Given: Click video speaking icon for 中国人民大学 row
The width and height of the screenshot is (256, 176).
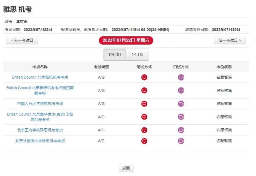Looking at the screenshot, I should 181,103.
